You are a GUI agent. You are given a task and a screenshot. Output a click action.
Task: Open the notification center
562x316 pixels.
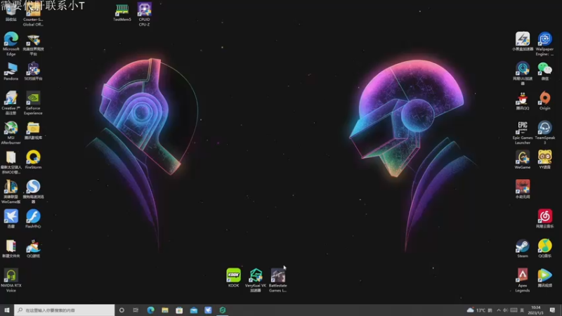point(552,310)
